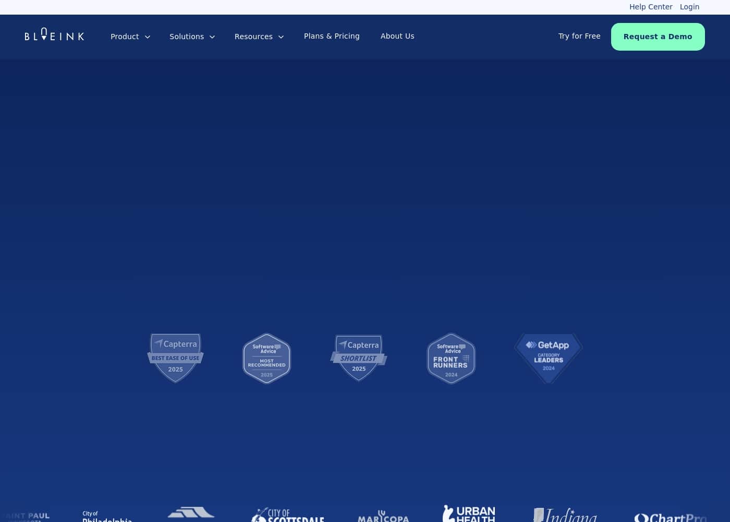
Task: Go to Plans & Pricing
Action: pos(332,36)
